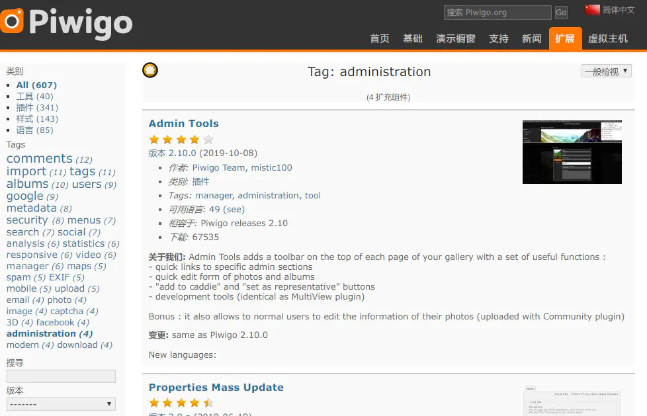Click the '(see)' languages link
Screen dimensions: 647x416
tap(234, 209)
